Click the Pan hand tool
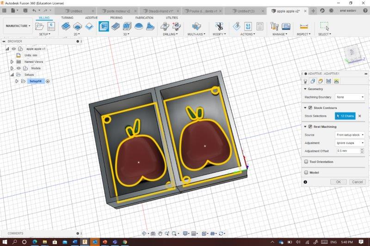 tap(160, 234)
